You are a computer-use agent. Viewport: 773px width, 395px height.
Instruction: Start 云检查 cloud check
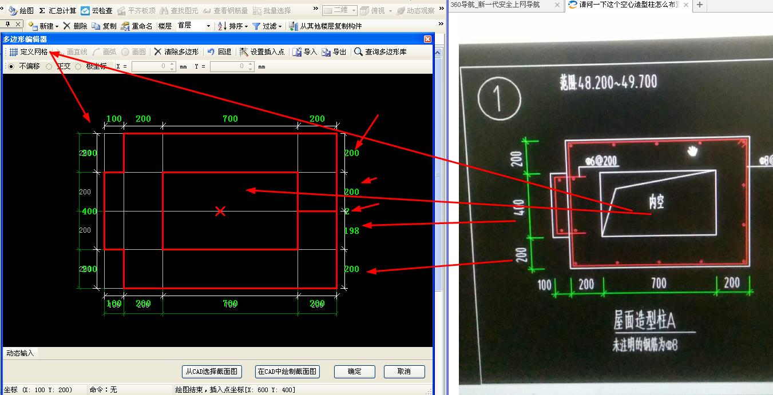pos(97,10)
